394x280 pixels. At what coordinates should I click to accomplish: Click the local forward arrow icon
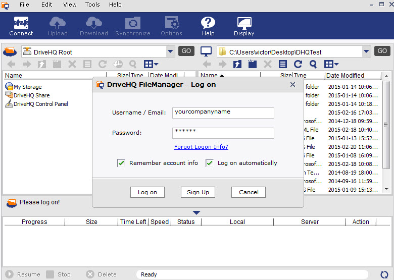pyautogui.click(x=222, y=64)
